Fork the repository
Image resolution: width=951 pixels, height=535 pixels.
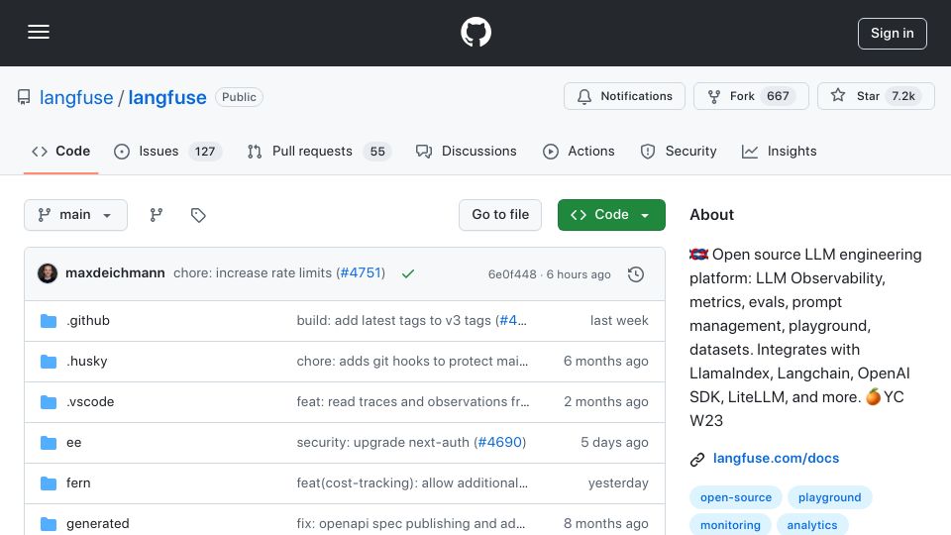tap(751, 96)
